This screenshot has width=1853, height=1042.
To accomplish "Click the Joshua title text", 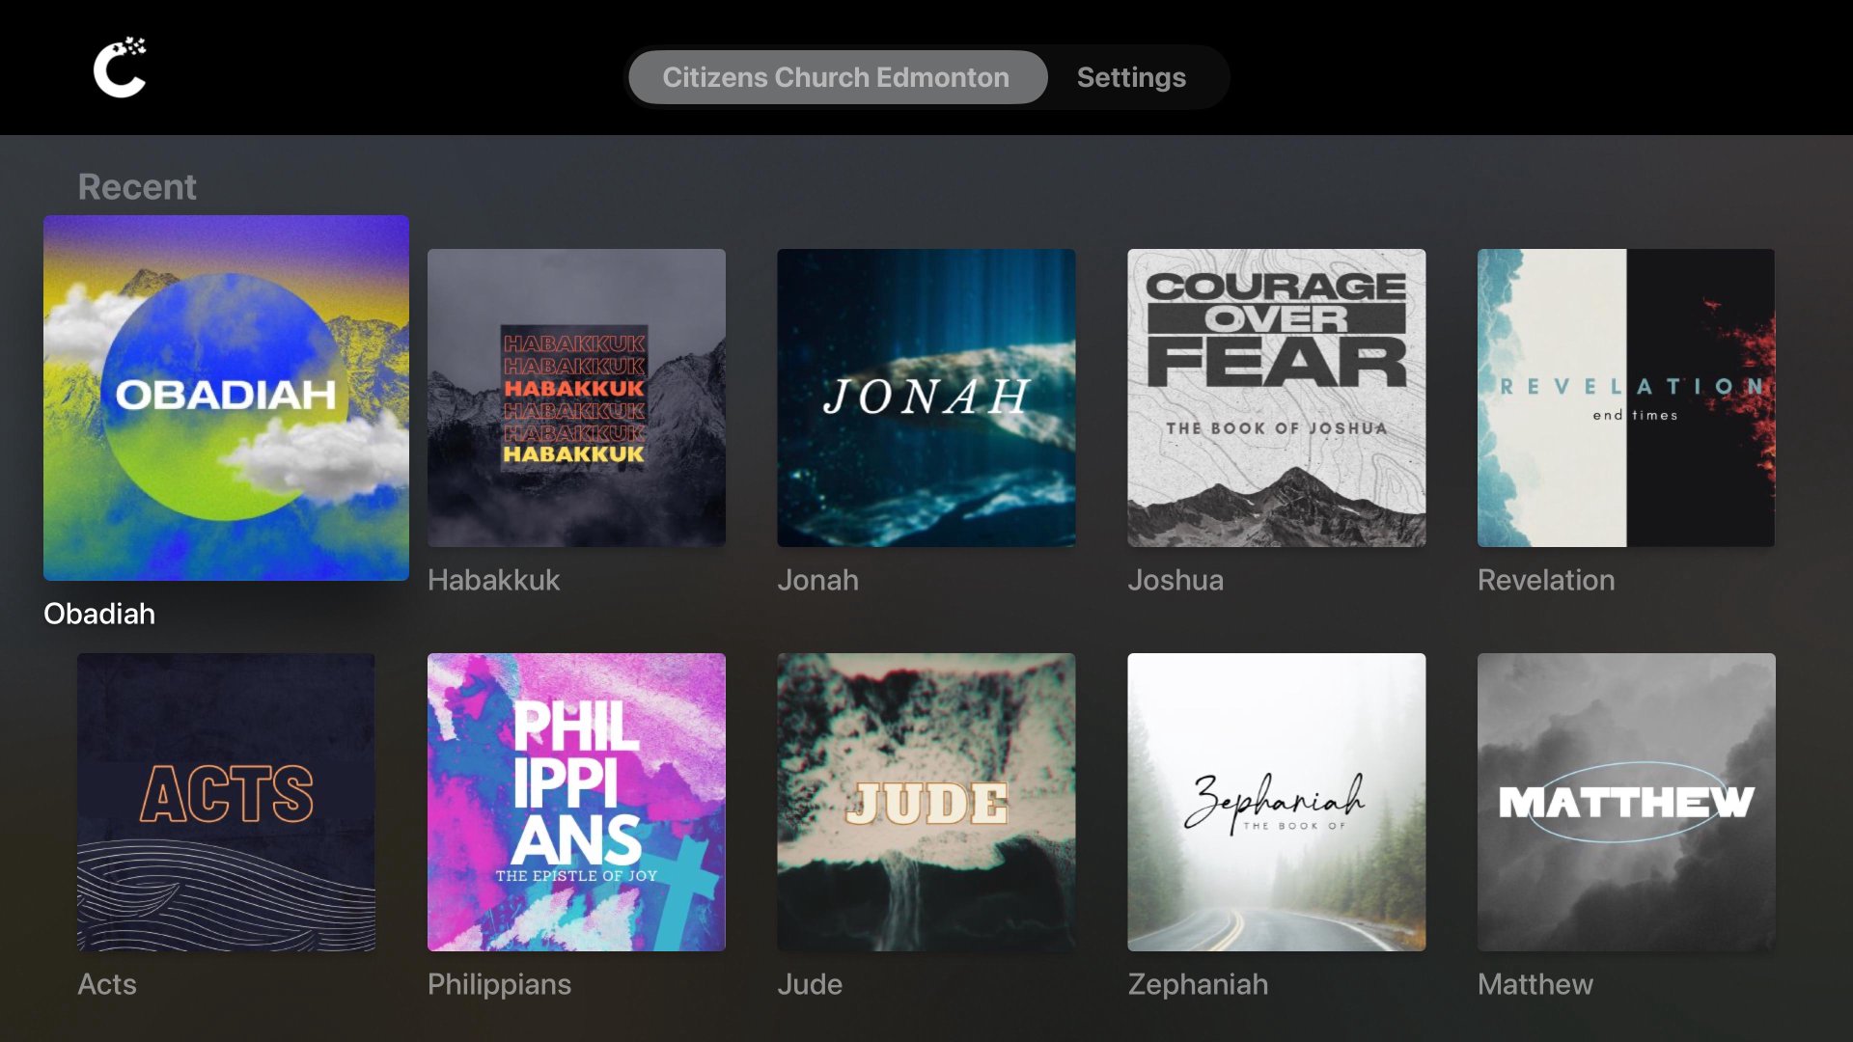I will pos(1175,580).
